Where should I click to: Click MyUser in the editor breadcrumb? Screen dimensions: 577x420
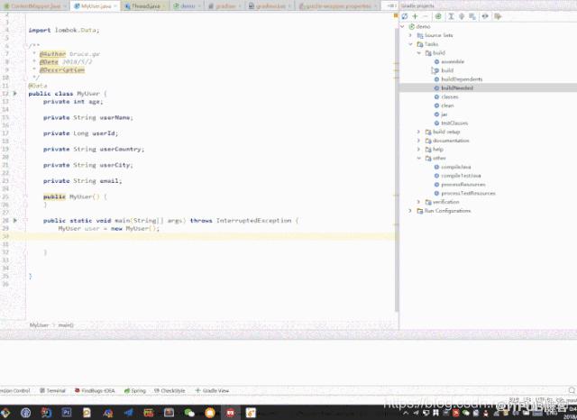(39, 325)
